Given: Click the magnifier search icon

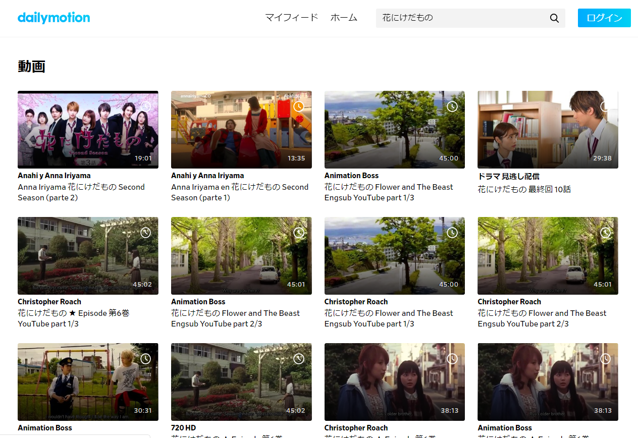Looking at the screenshot, I should click(554, 18).
